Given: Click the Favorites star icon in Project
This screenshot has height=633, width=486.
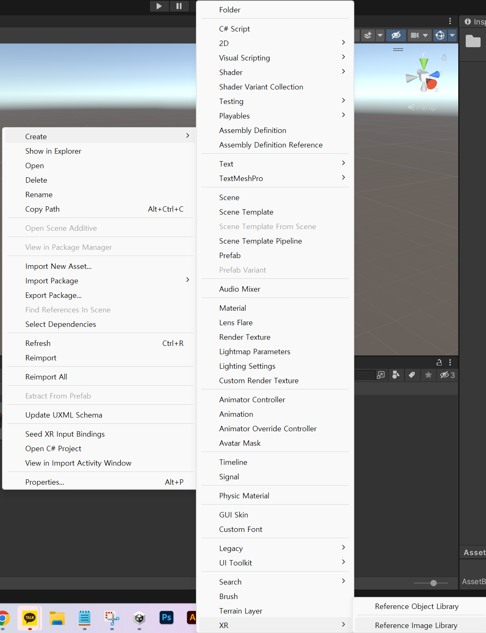Looking at the screenshot, I should click(428, 375).
